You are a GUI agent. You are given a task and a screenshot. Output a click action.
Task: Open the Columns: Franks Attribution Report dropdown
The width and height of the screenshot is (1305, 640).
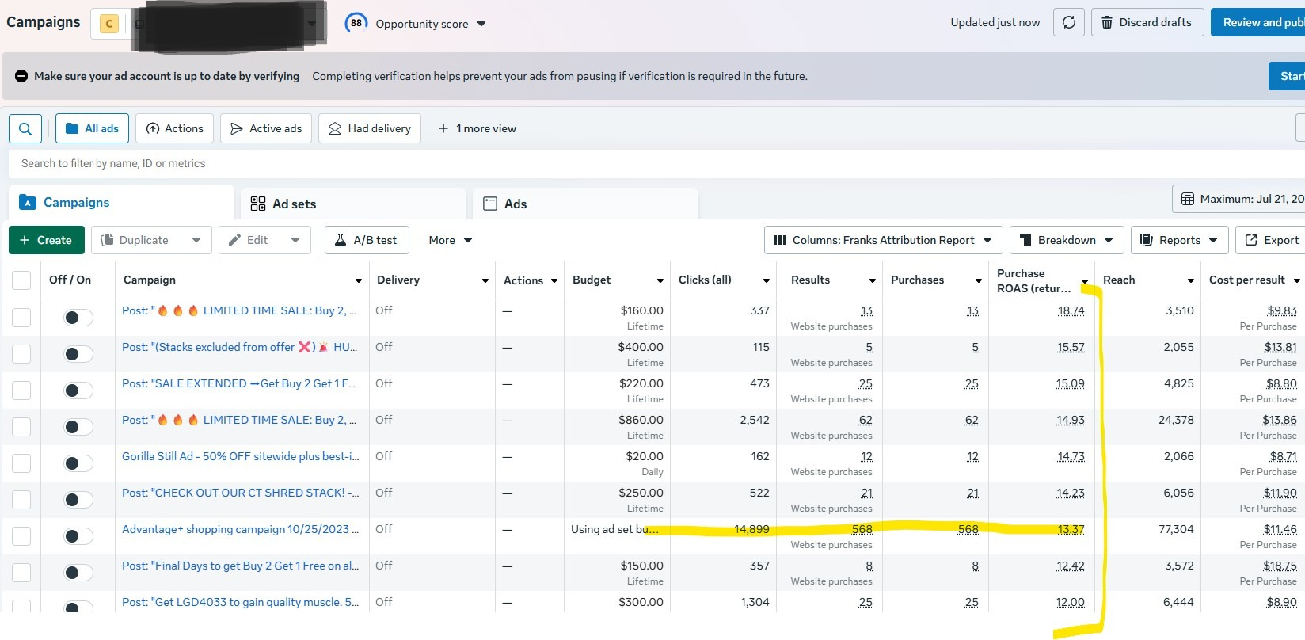pos(883,240)
